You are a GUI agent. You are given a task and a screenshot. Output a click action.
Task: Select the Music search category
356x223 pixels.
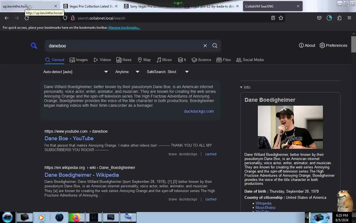164,60
